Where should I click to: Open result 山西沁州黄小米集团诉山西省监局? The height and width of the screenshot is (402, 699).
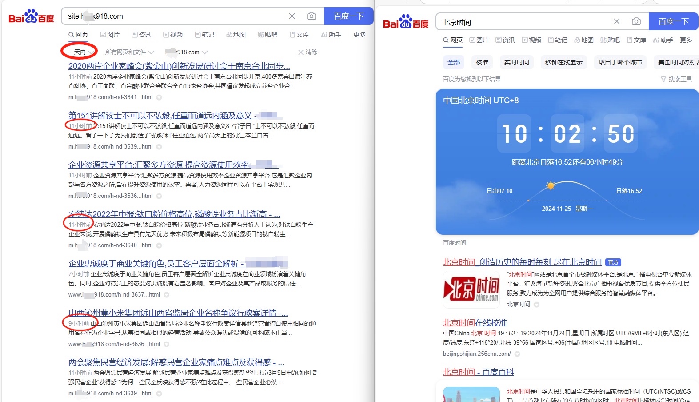click(178, 313)
